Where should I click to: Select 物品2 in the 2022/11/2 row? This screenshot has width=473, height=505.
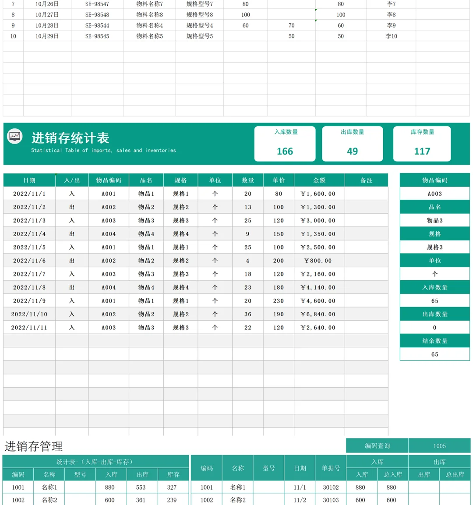point(146,207)
